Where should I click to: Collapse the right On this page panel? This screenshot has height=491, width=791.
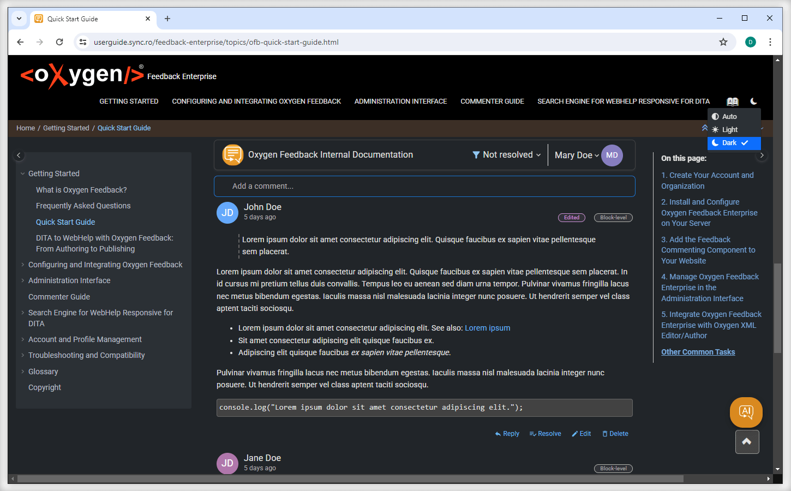coord(762,155)
